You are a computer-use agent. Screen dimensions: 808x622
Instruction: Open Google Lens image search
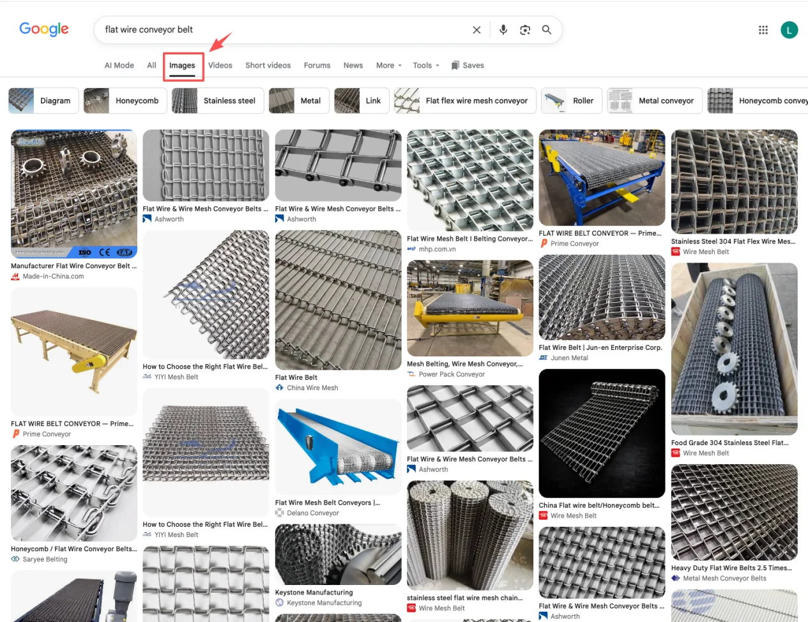(x=525, y=30)
